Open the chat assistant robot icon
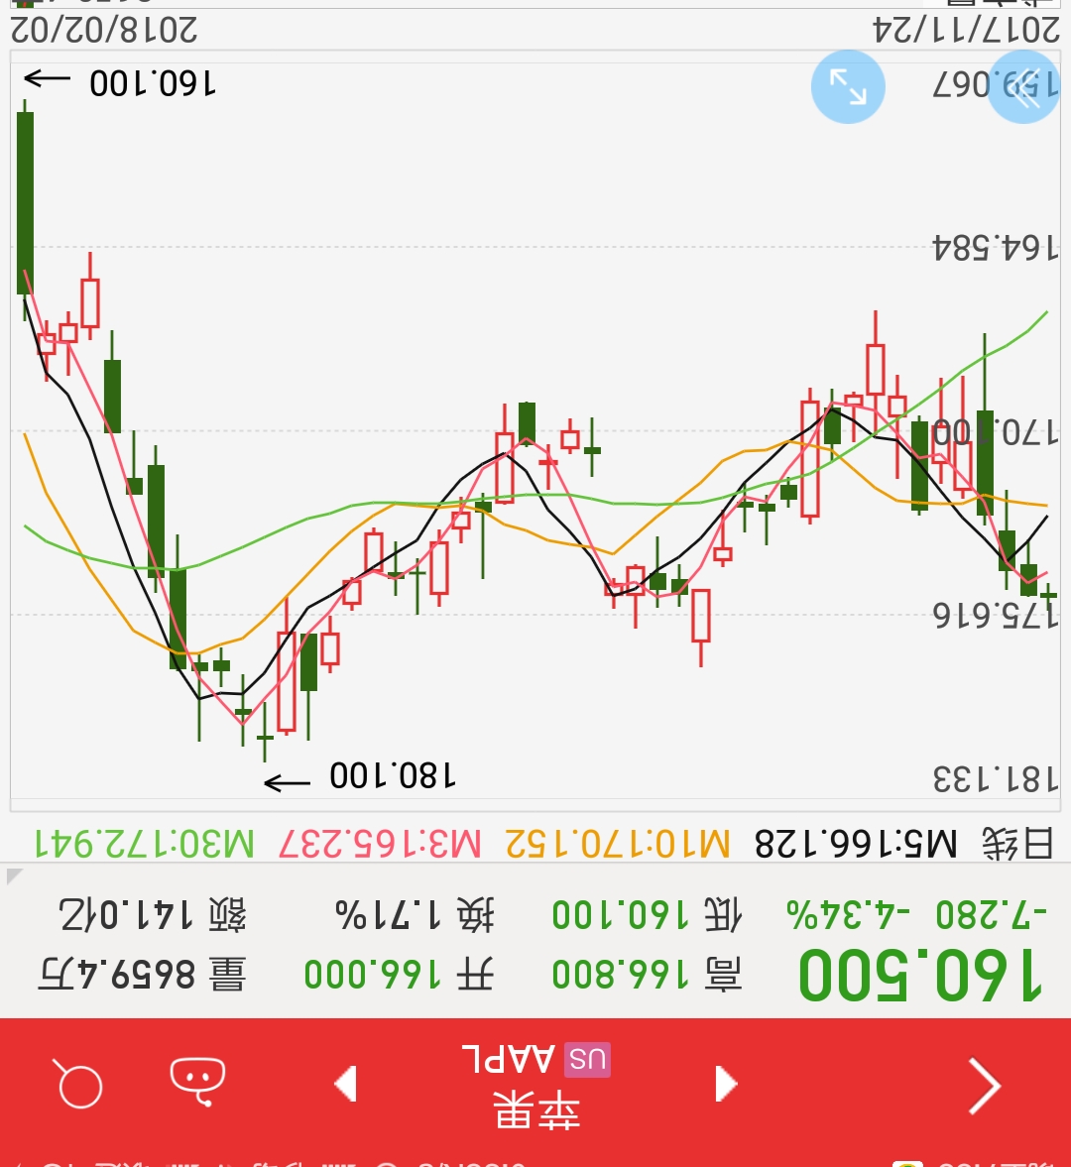This screenshot has width=1071, height=1167. 197,1080
